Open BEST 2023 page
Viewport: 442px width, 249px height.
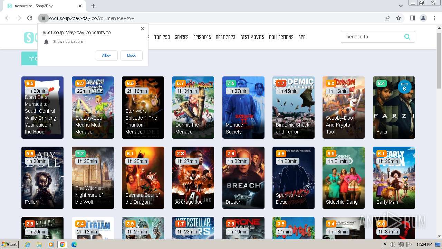pyautogui.click(x=225, y=37)
